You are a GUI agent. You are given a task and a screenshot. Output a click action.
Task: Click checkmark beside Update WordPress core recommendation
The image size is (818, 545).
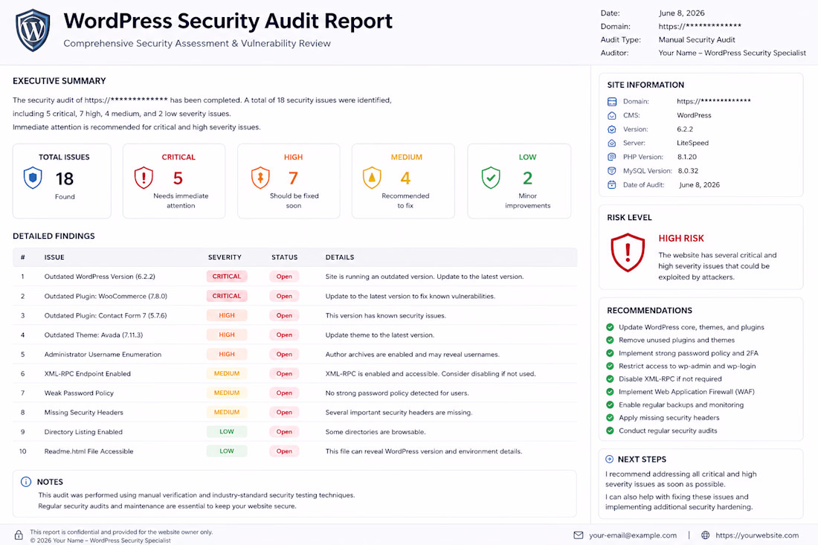pos(610,328)
